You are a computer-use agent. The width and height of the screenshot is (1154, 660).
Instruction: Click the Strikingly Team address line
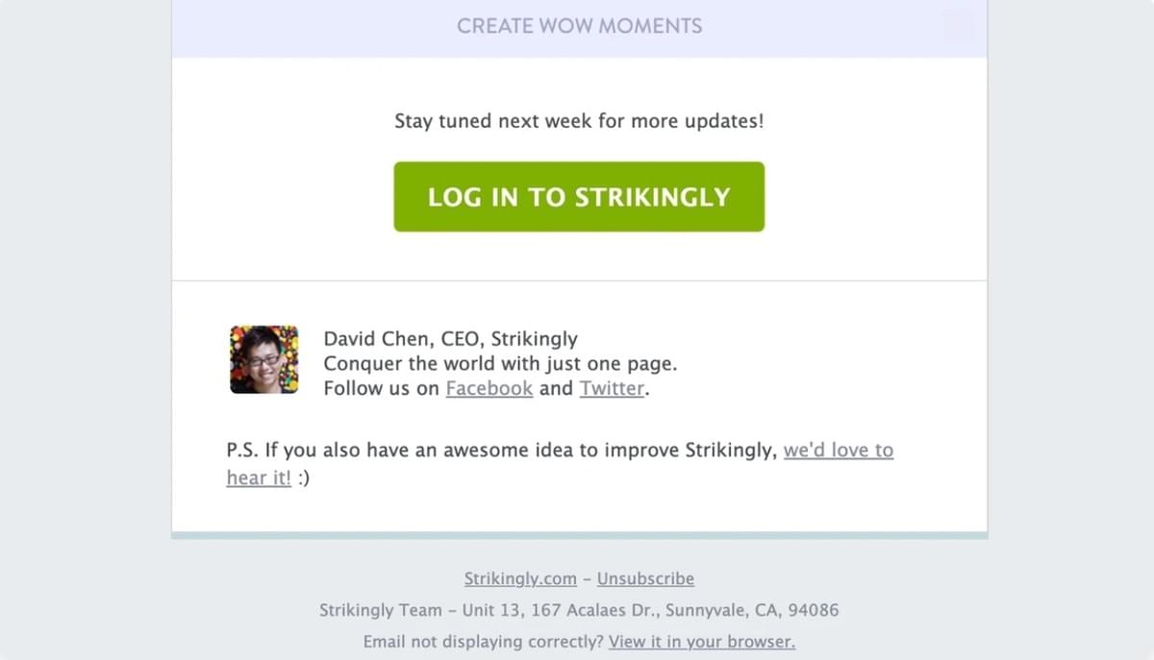578,610
